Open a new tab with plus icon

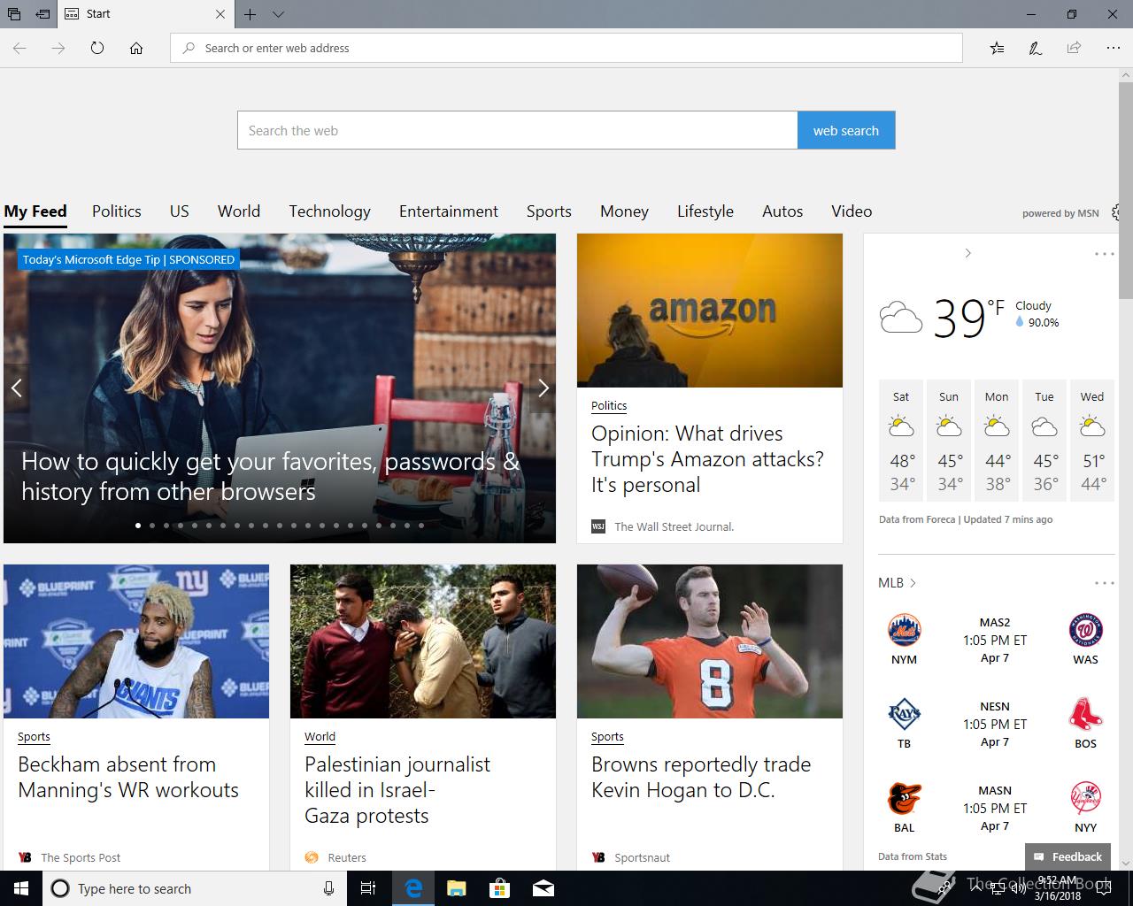(x=250, y=14)
